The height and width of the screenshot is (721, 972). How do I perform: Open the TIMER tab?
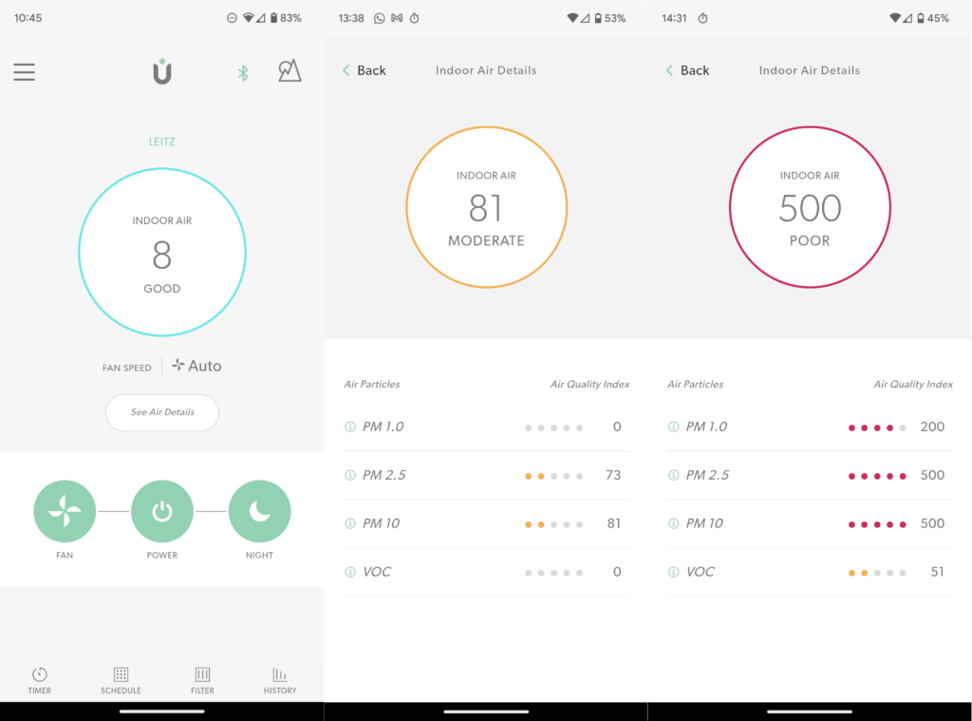tap(40, 681)
